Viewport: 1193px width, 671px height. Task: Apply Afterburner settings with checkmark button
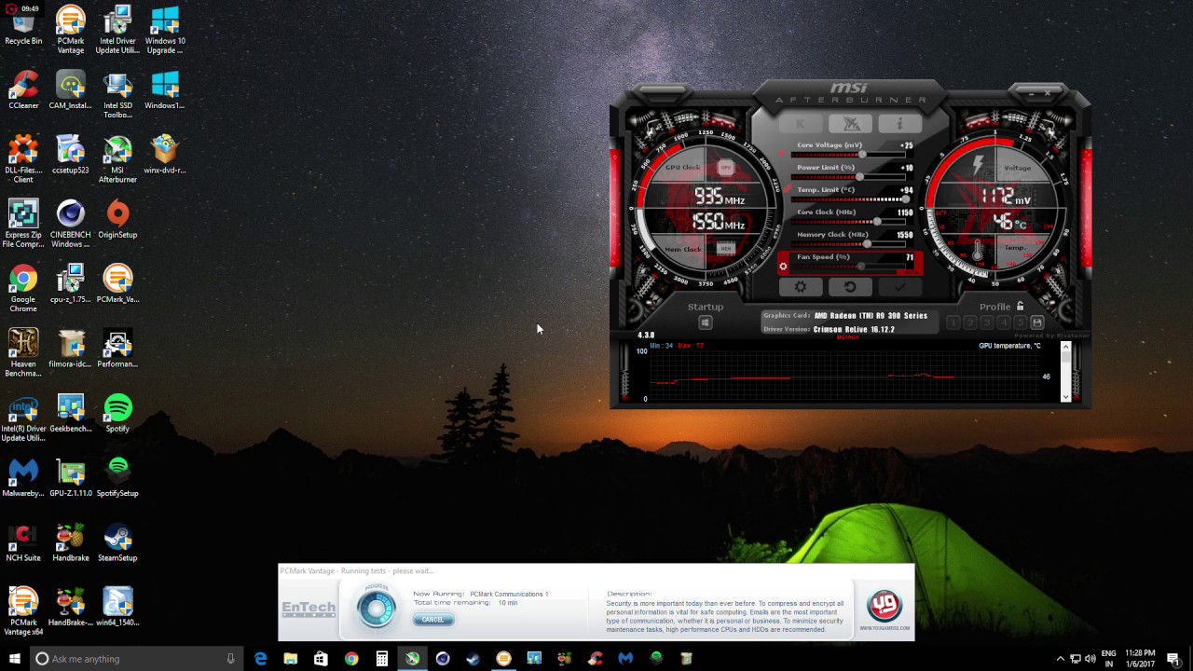pos(899,287)
